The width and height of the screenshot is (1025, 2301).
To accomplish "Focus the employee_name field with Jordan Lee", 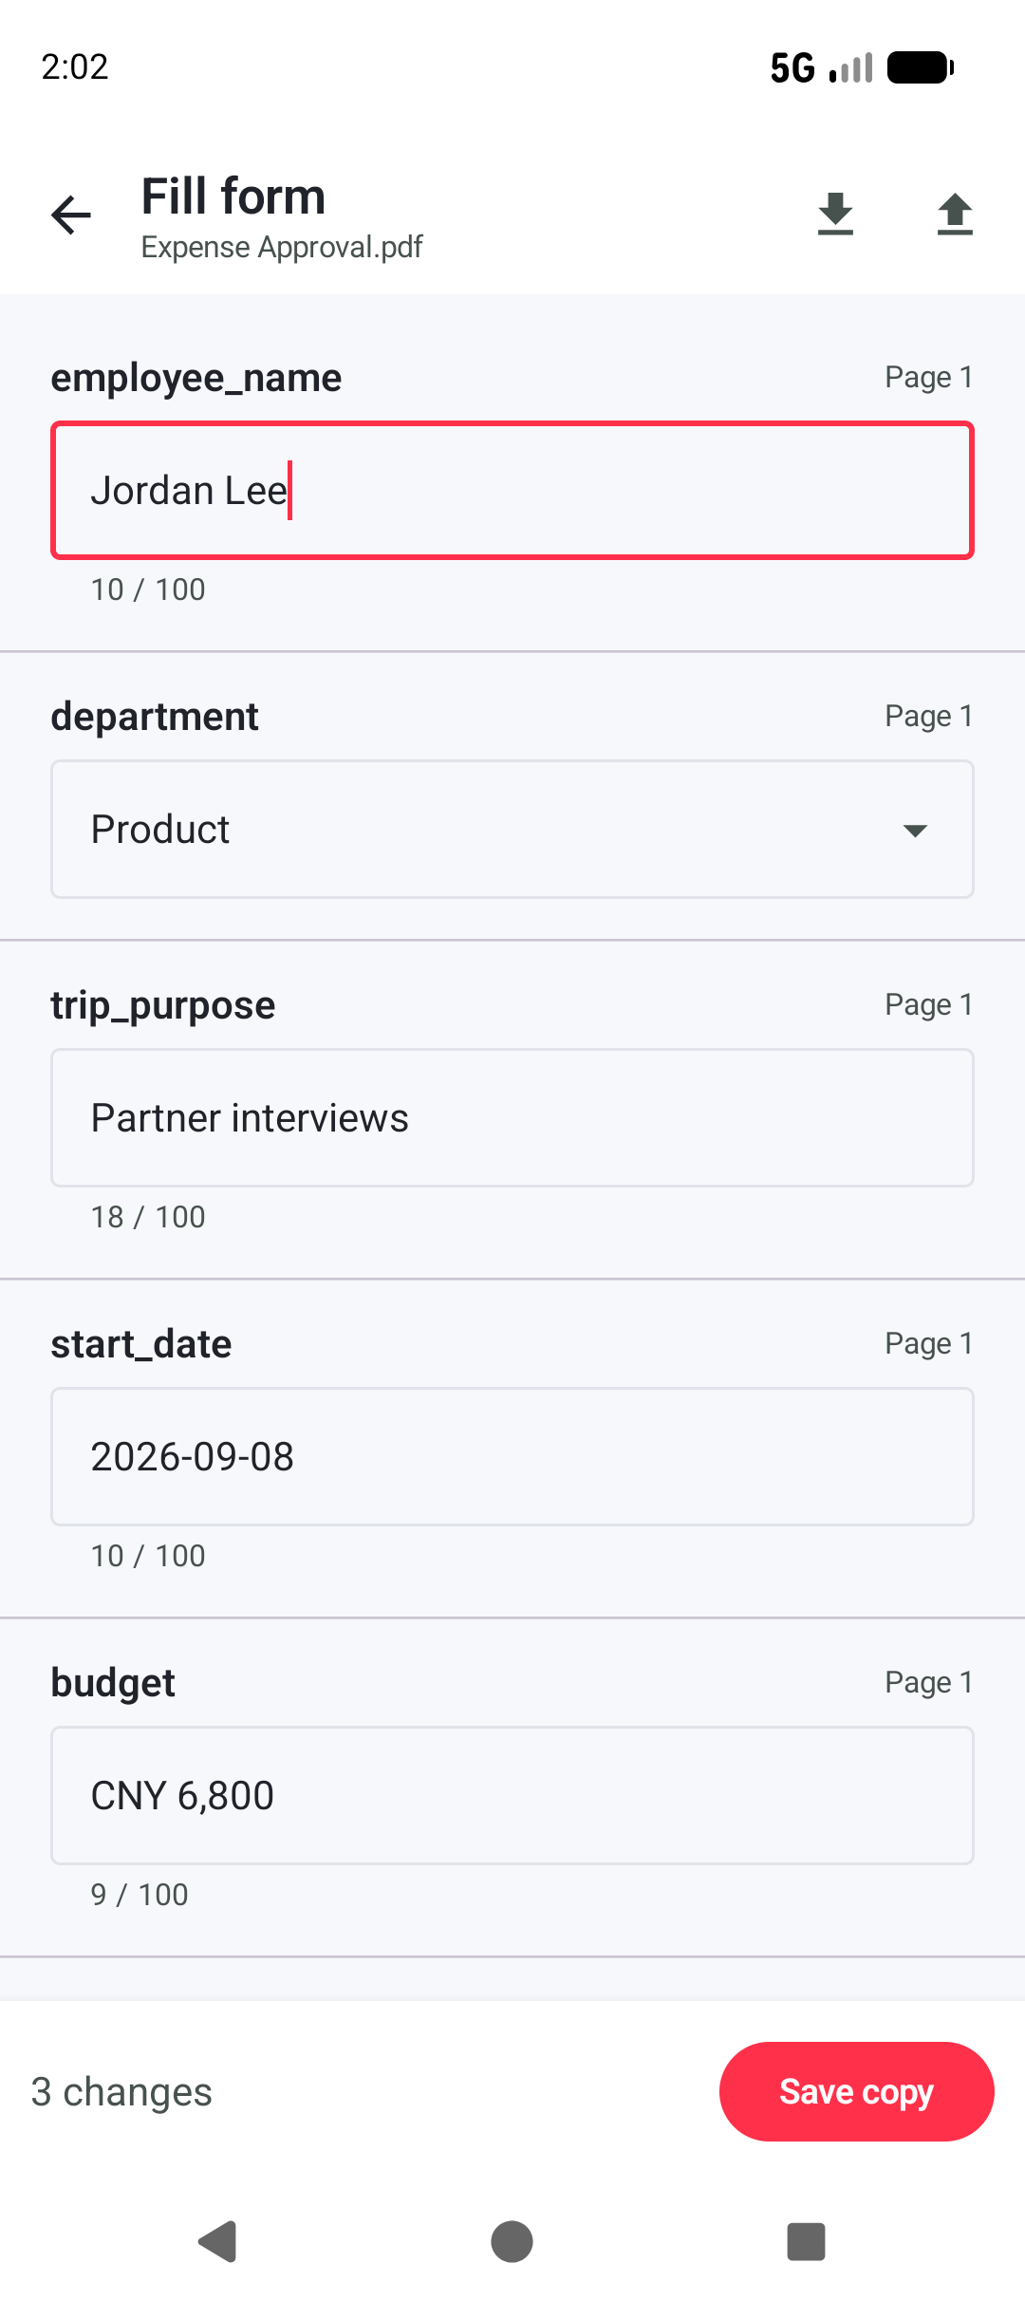I will point(512,491).
